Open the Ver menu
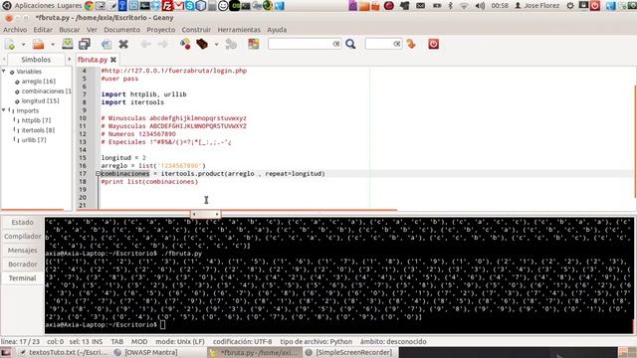The image size is (637, 358). 92,30
